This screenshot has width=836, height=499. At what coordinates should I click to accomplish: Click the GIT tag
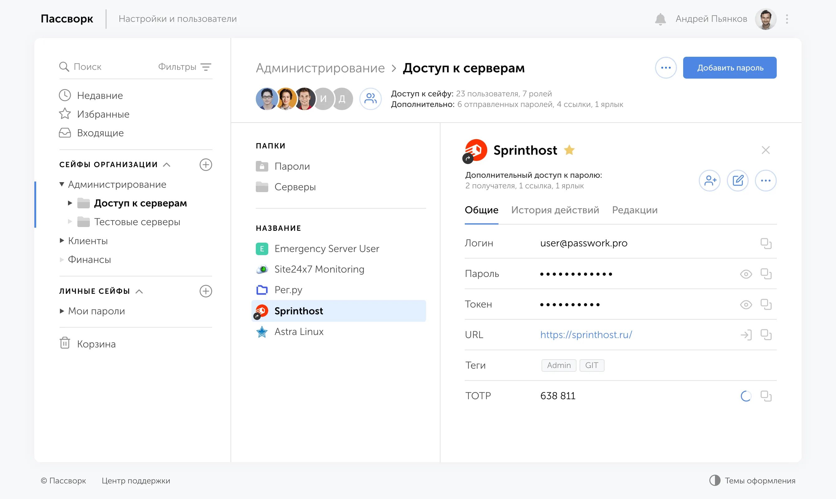(x=591, y=366)
